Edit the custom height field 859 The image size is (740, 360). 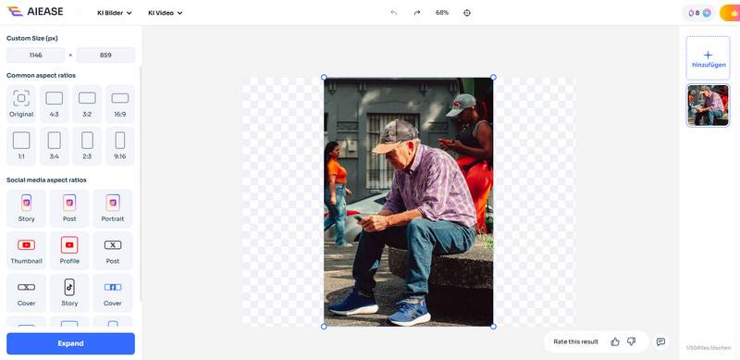pyautogui.click(x=105, y=55)
